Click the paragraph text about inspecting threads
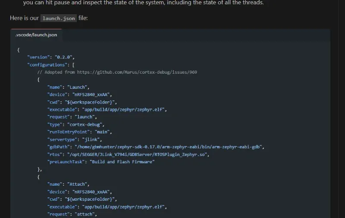This screenshot has width=345, height=218. (x=143, y=3)
